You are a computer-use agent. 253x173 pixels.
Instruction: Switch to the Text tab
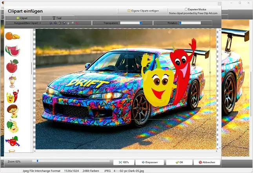(57, 18)
